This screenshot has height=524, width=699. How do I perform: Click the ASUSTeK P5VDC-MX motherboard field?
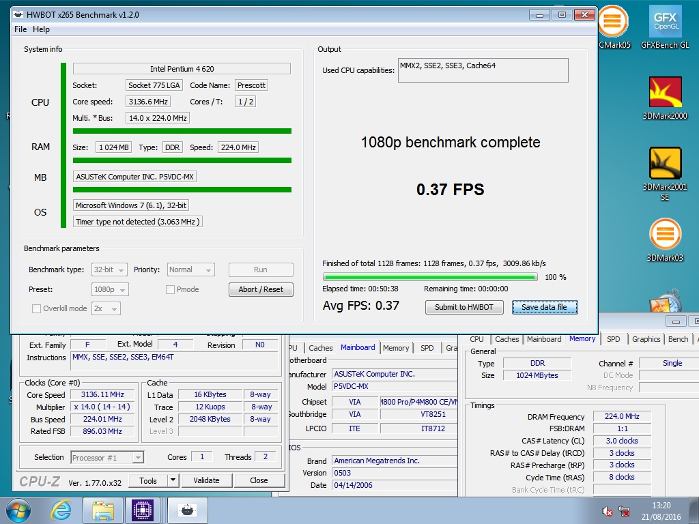[134, 177]
